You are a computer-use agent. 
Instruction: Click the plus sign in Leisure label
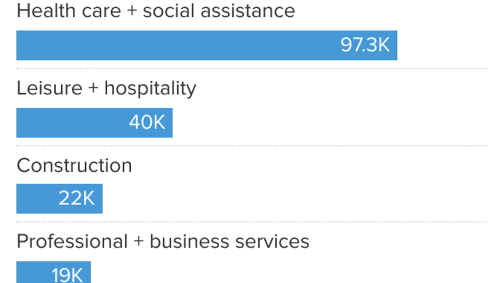coord(93,88)
